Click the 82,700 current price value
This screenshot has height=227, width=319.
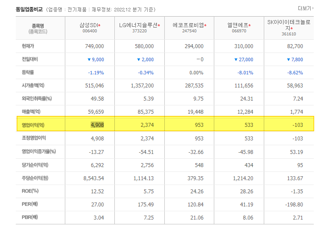click(x=295, y=46)
